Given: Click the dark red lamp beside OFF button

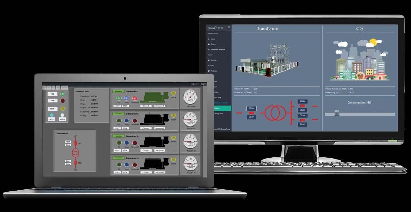Looking at the screenshot, I should click(x=63, y=101).
